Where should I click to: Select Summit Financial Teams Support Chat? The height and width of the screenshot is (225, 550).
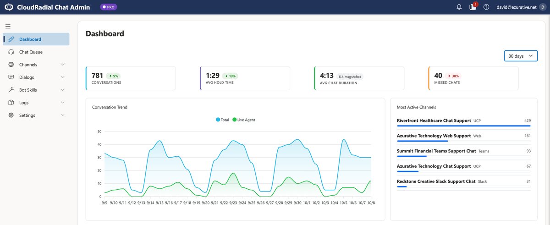click(x=436, y=151)
